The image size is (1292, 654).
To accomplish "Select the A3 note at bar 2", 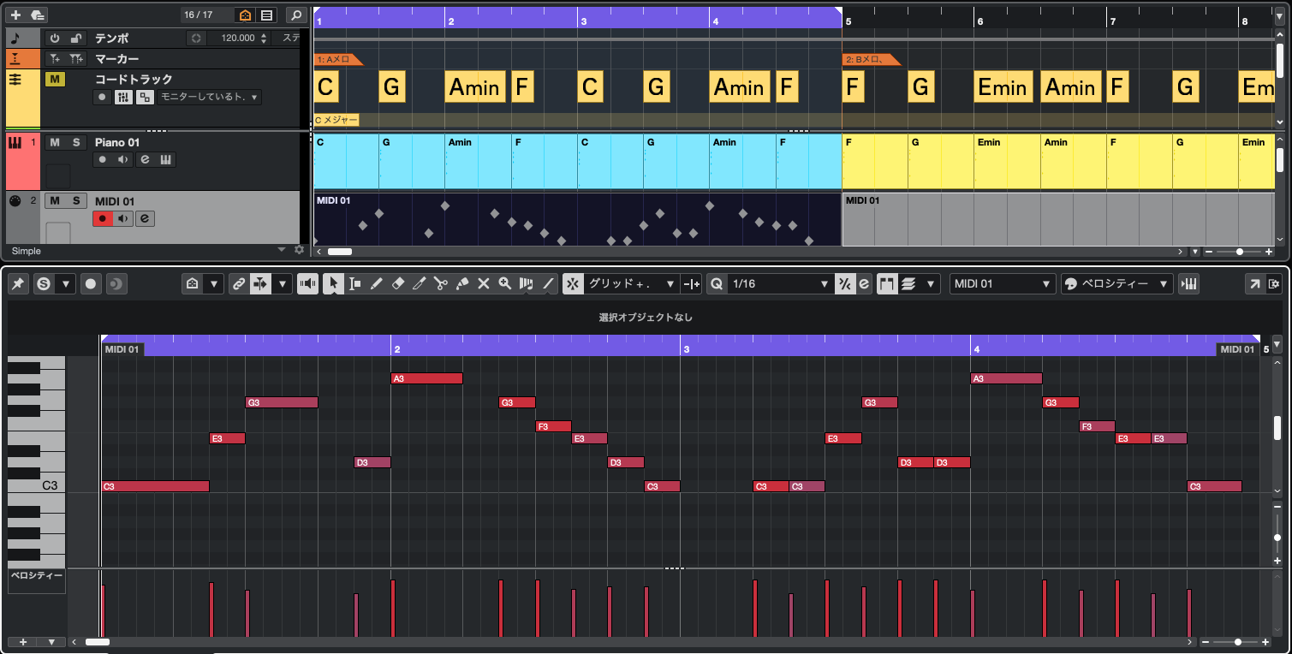I will (426, 378).
